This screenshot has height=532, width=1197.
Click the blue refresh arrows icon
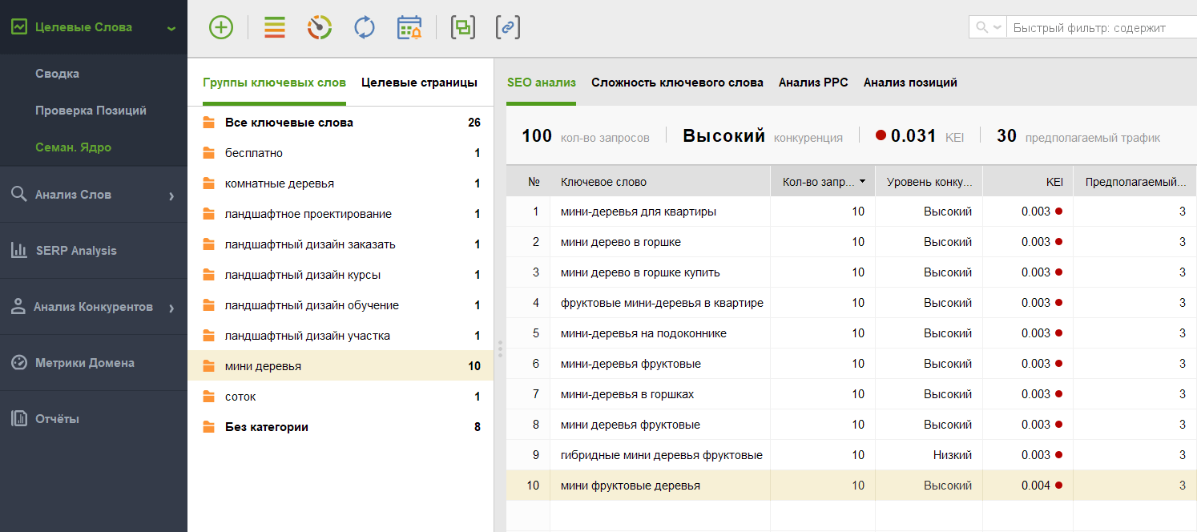tap(365, 27)
